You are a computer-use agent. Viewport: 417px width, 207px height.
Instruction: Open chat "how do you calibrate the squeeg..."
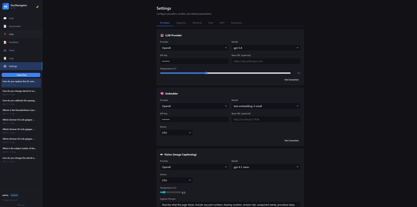[x=21, y=102]
